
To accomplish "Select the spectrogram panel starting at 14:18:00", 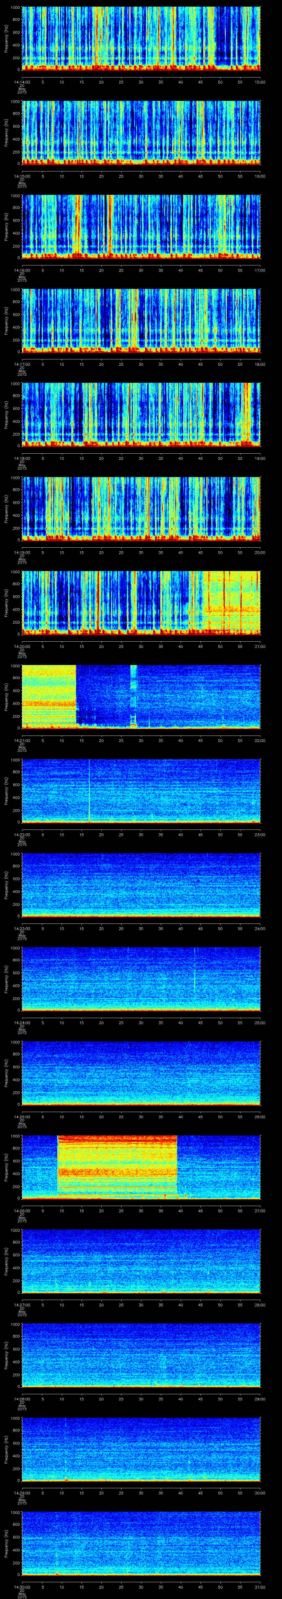I will (x=141, y=415).
